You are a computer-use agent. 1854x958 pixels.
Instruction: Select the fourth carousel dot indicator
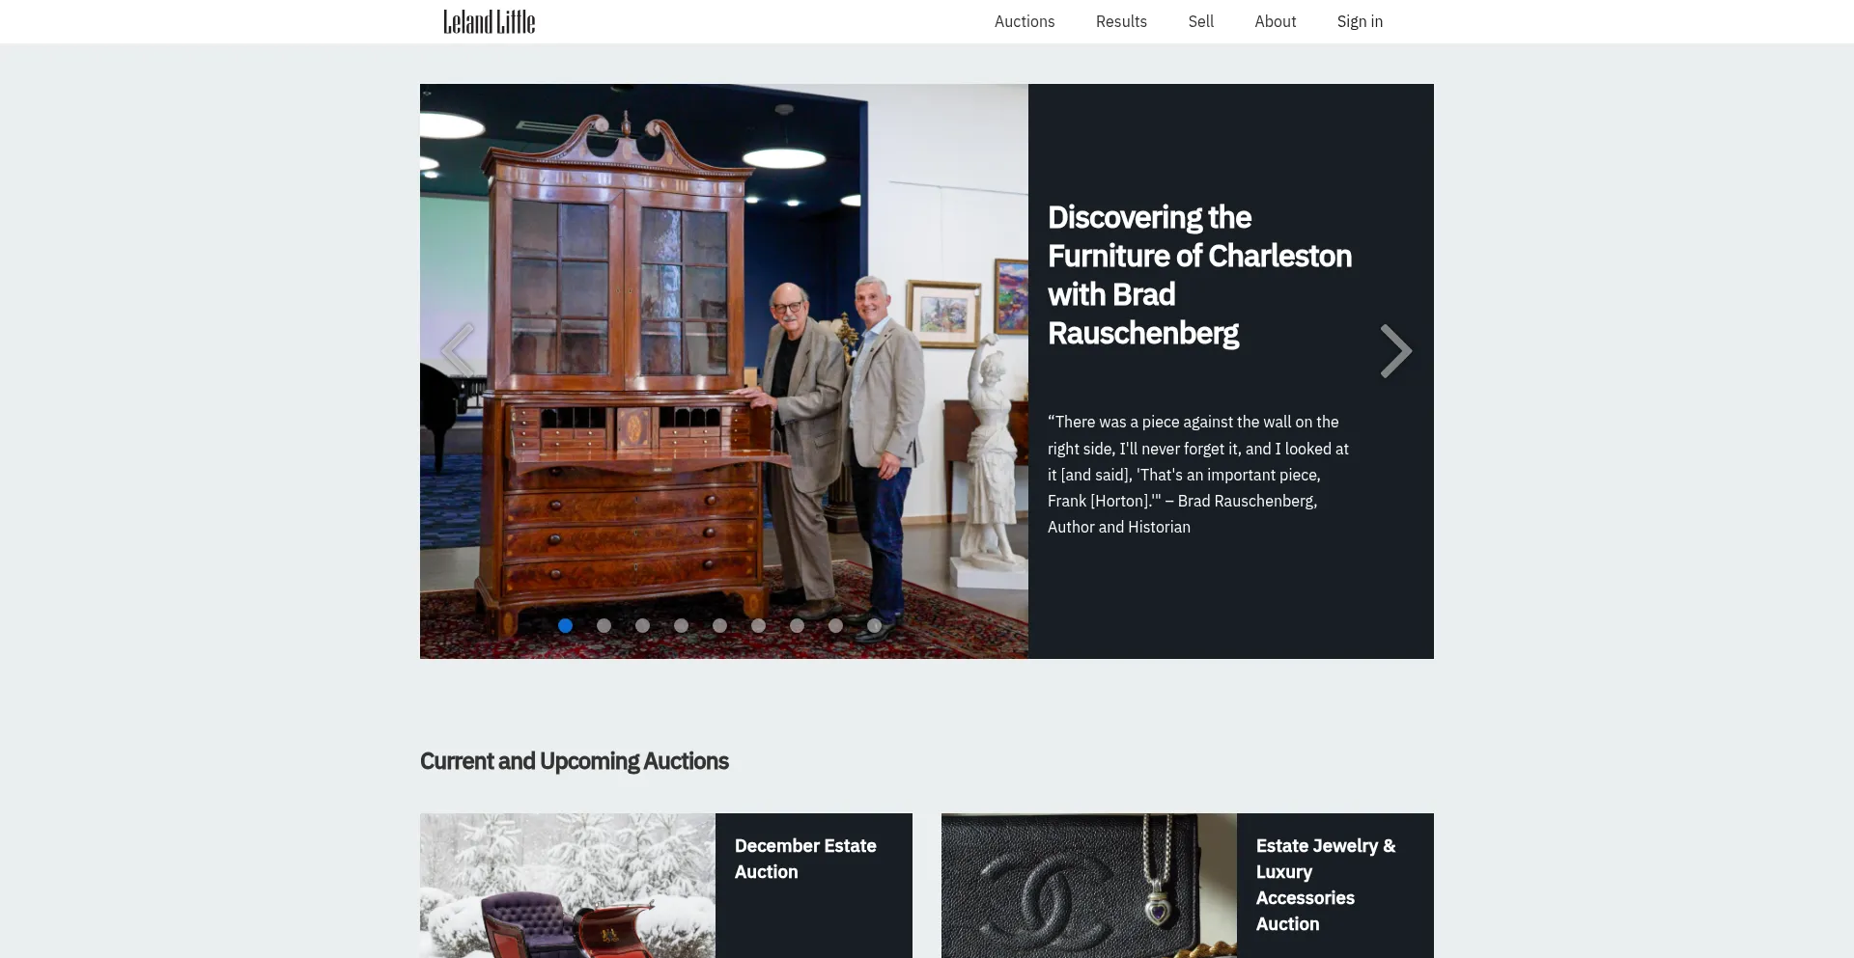681,625
